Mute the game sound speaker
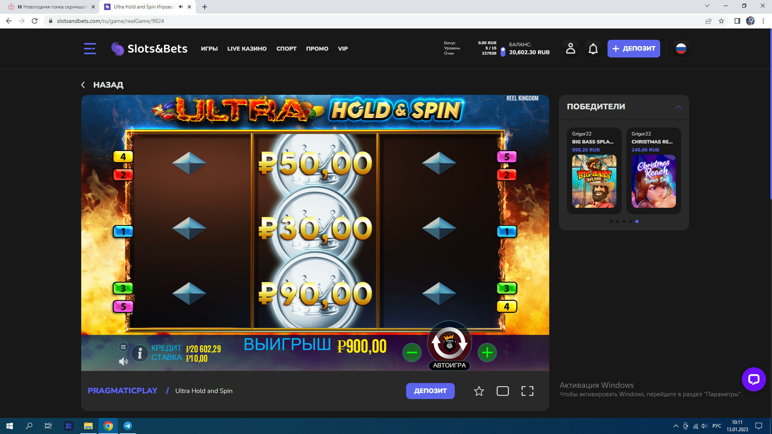 coord(123,362)
